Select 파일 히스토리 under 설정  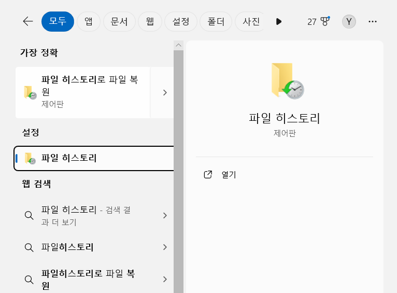click(x=94, y=158)
